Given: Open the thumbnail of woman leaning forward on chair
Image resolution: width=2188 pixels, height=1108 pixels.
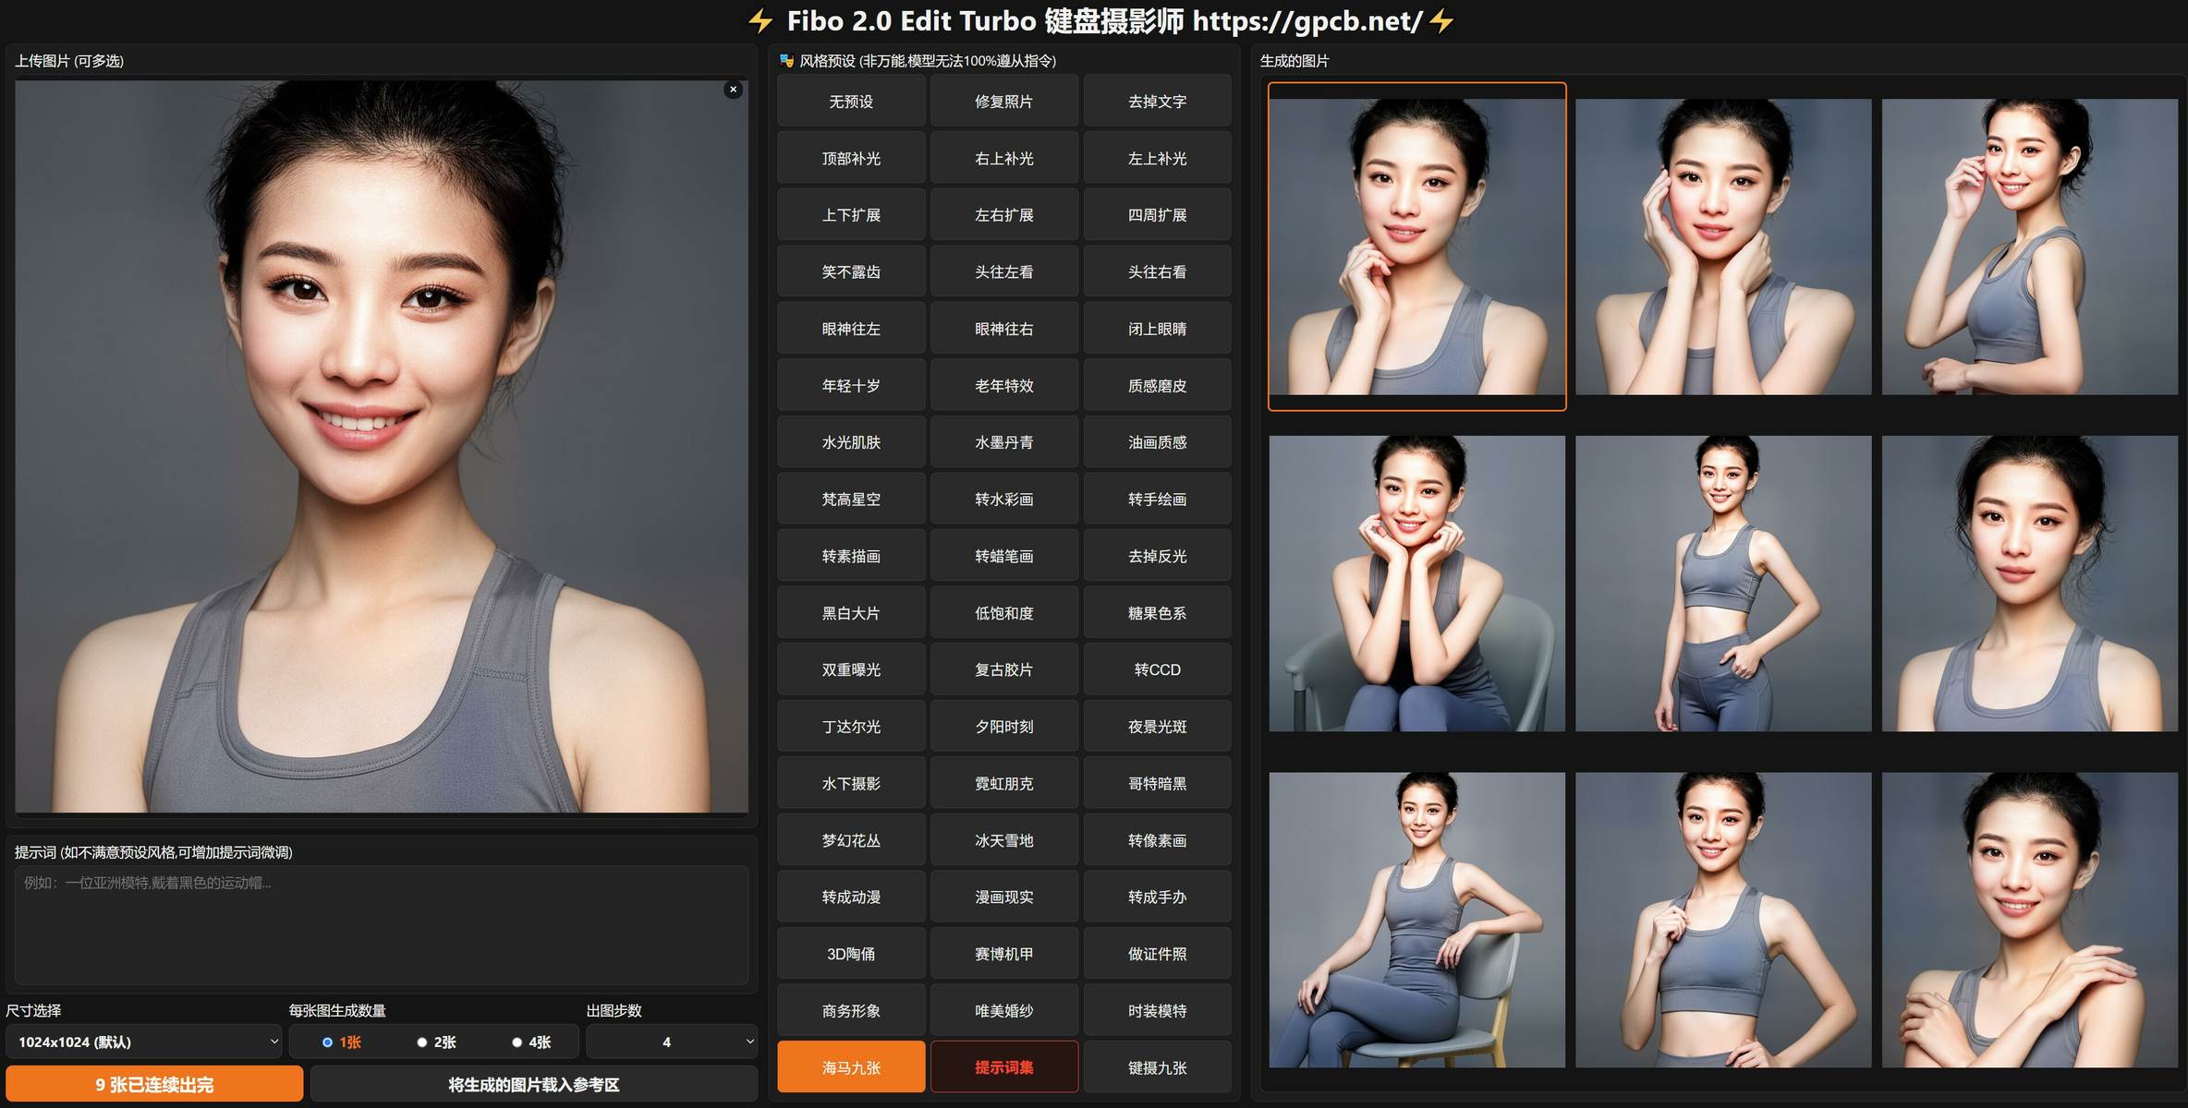Looking at the screenshot, I should click(x=1416, y=584).
